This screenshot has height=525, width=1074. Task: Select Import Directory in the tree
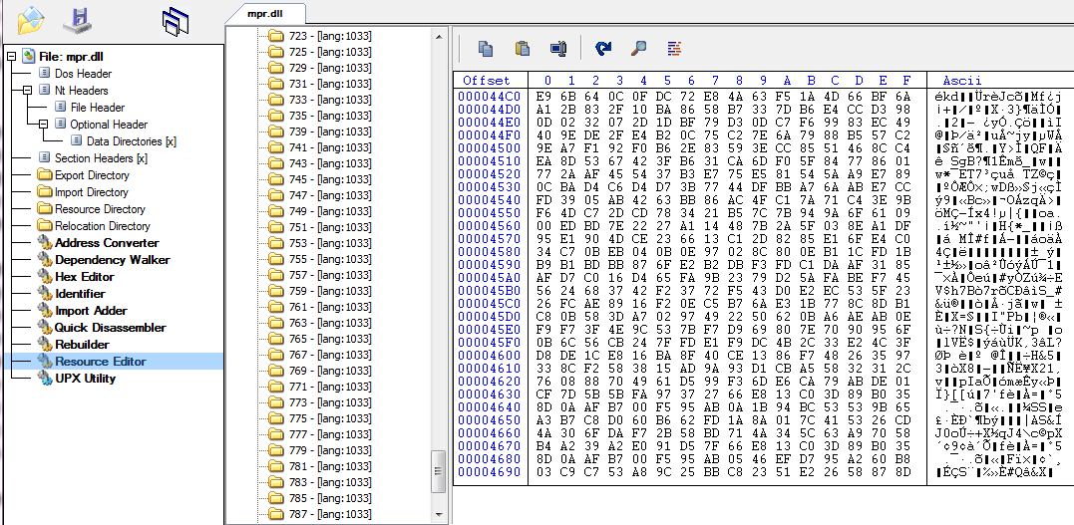[91, 192]
